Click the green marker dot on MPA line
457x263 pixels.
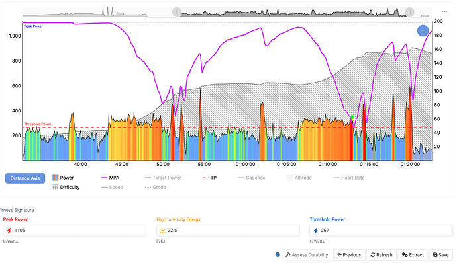click(352, 117)
